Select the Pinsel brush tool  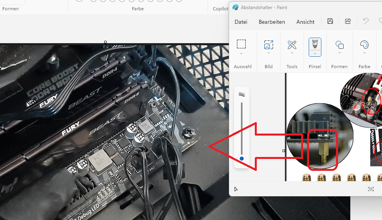(x=315, y=44)
